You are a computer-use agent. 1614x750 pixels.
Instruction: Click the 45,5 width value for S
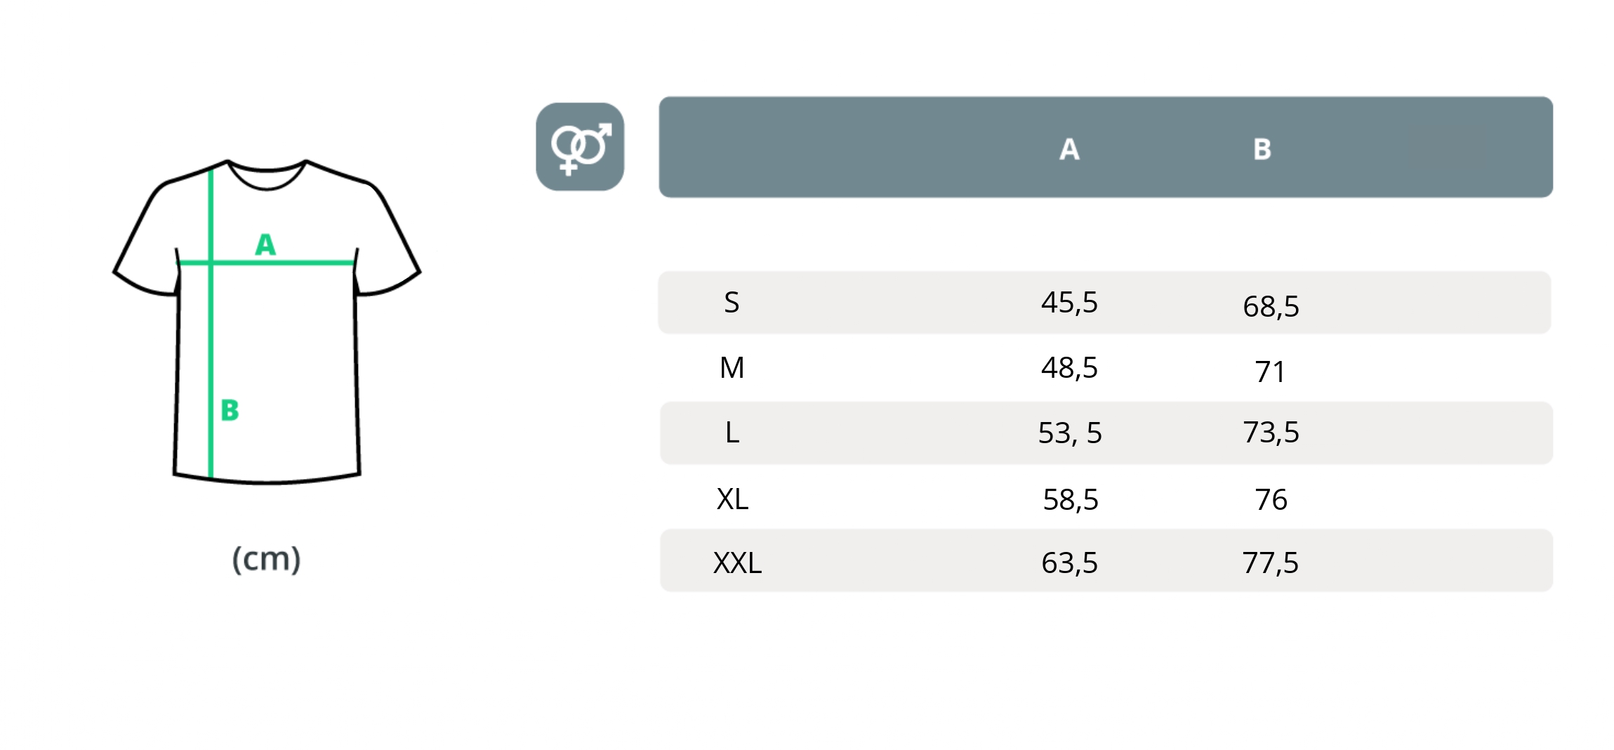point(1069,303)
